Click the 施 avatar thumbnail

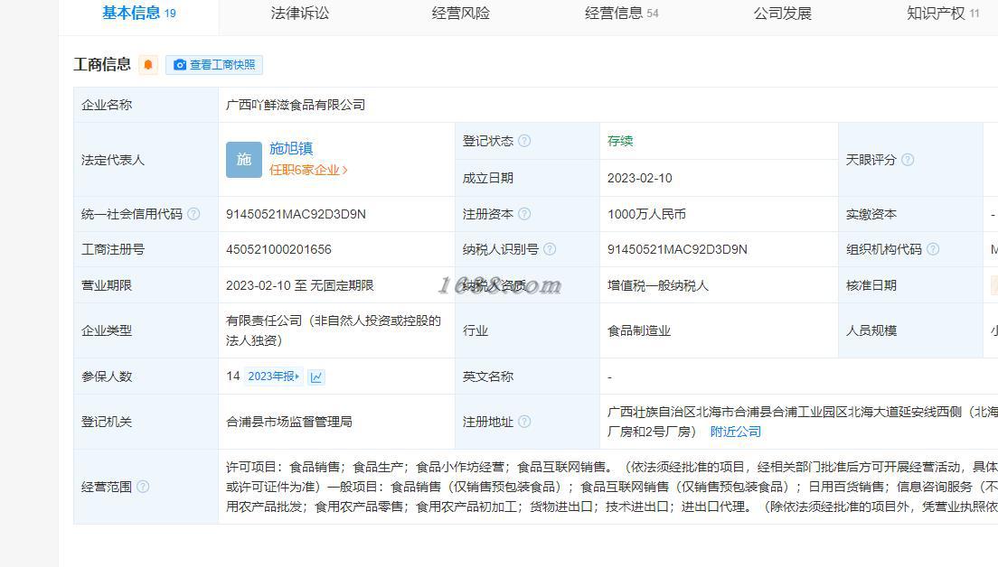(244, 160)
